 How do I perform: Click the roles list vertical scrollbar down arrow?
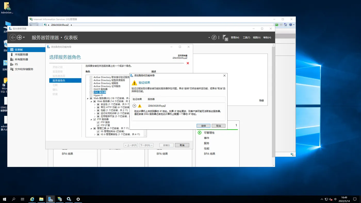[145, 135]
